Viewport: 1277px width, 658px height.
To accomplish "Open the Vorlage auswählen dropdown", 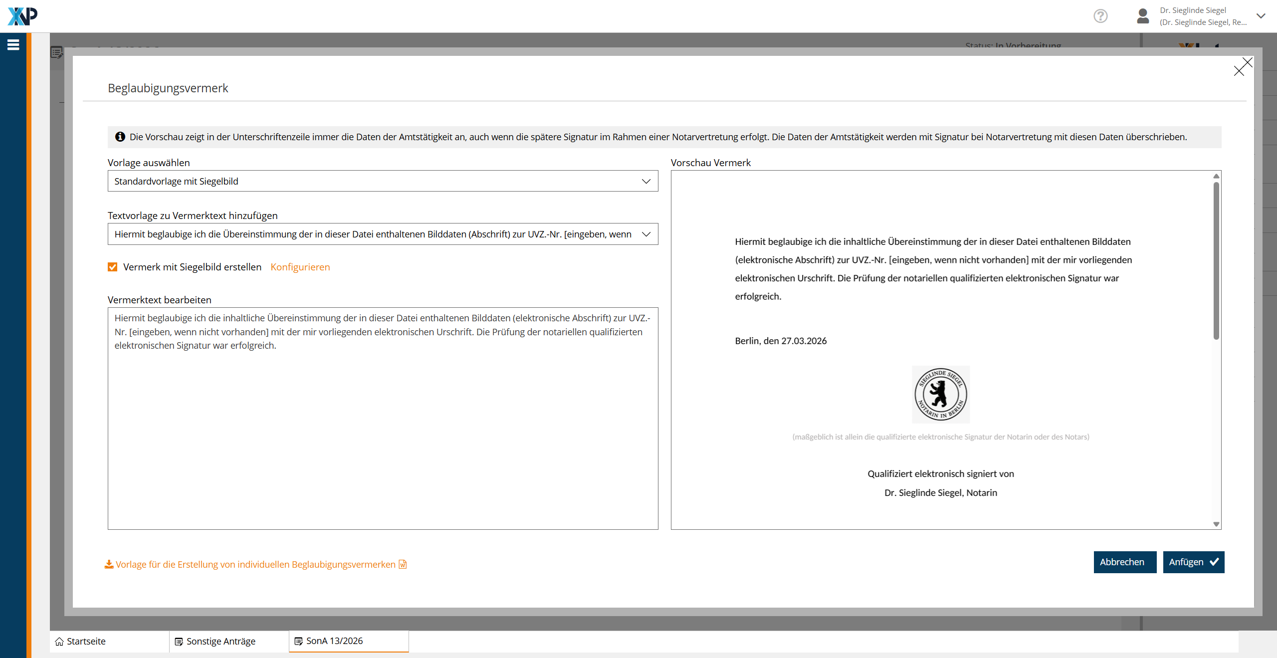I will click(383, 181).
